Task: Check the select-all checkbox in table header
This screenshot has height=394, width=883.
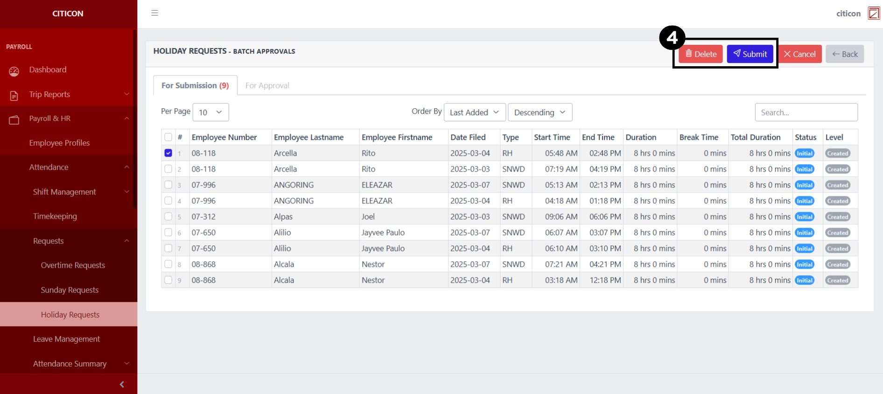Action: coord(168,137)
